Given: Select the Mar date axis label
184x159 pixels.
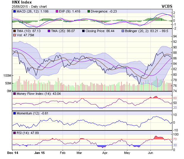Looking at the screenshot, I should tap(79, 153).
